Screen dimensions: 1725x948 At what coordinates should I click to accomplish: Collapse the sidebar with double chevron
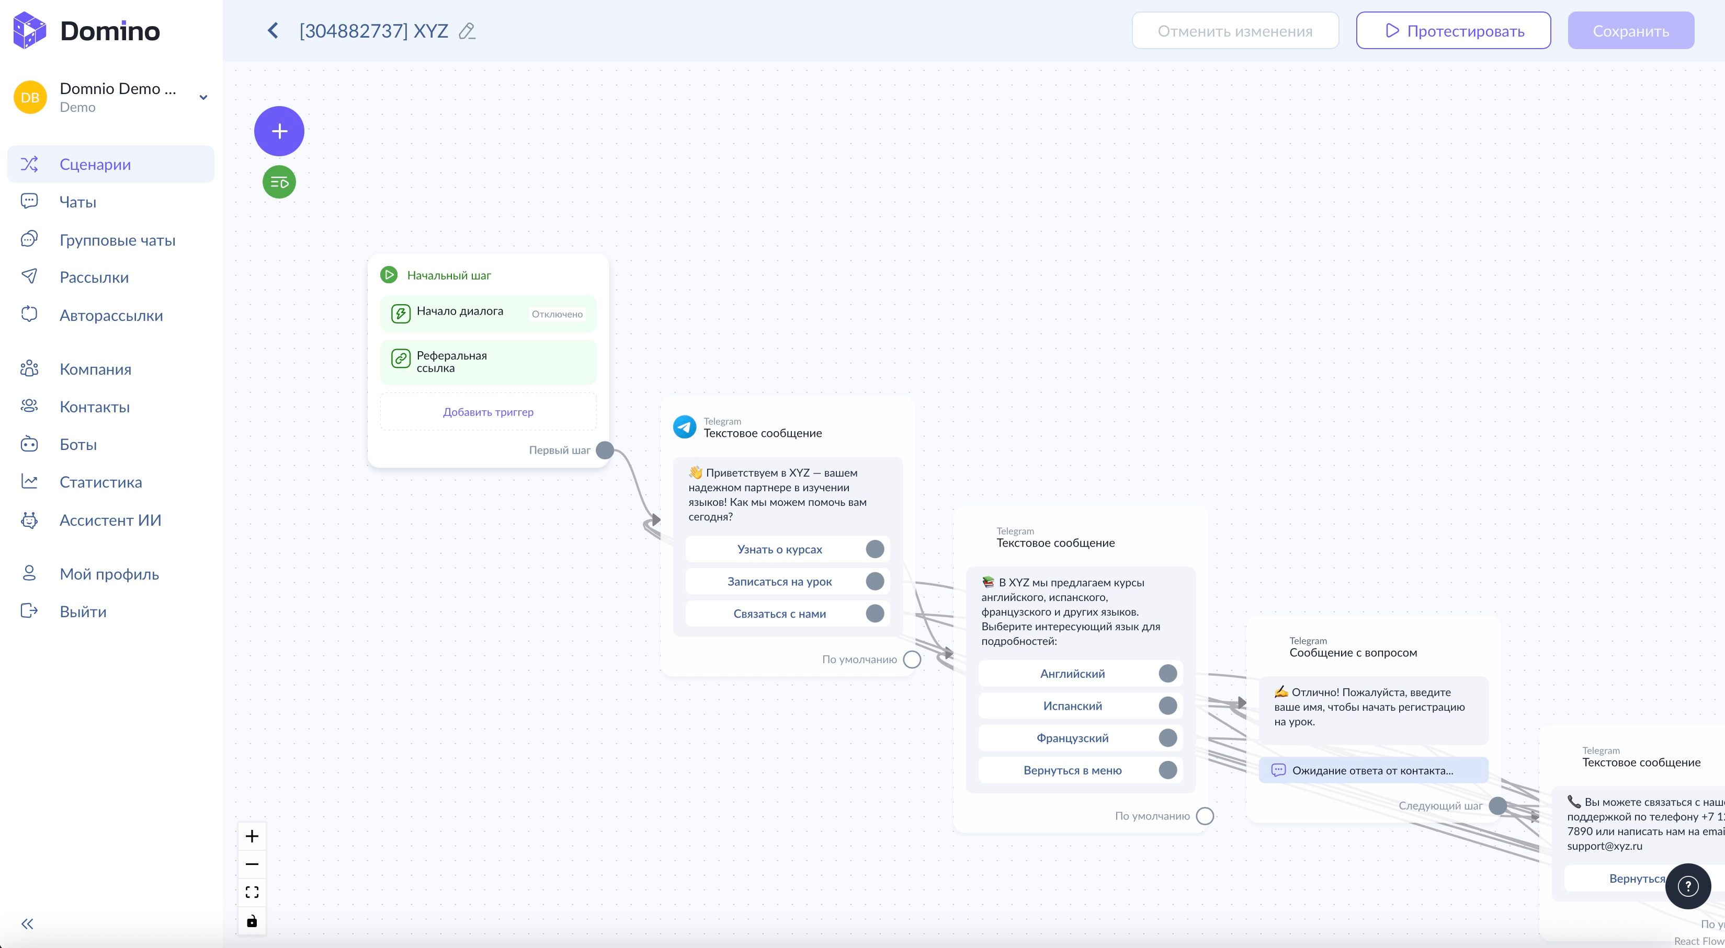tap(27, 924)
